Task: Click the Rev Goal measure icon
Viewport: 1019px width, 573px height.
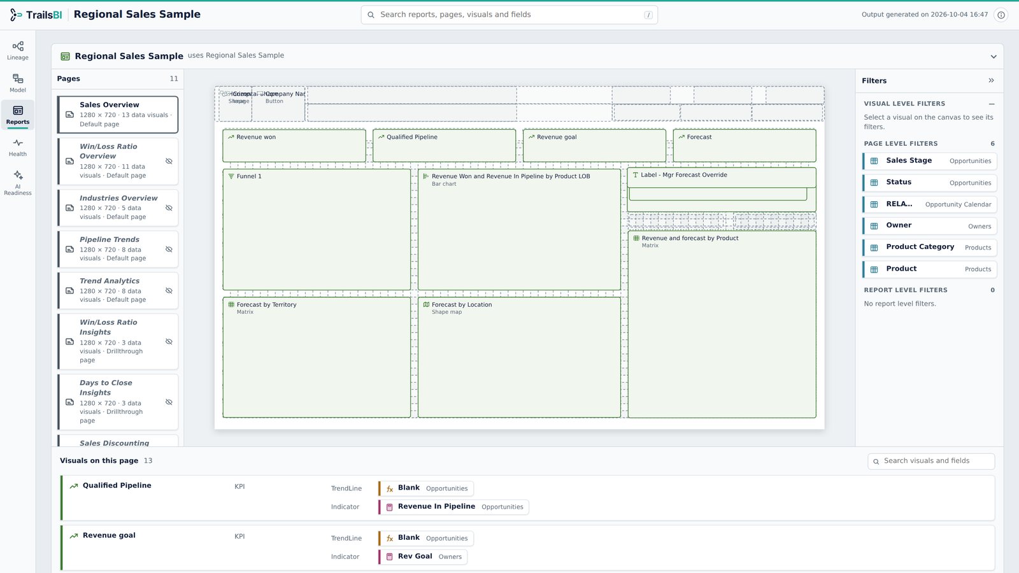Action: pos(390,556)
